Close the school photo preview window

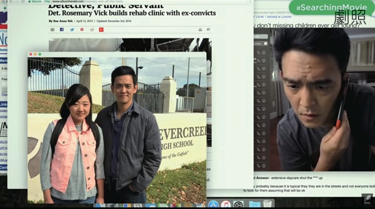[x=30, y=54]
